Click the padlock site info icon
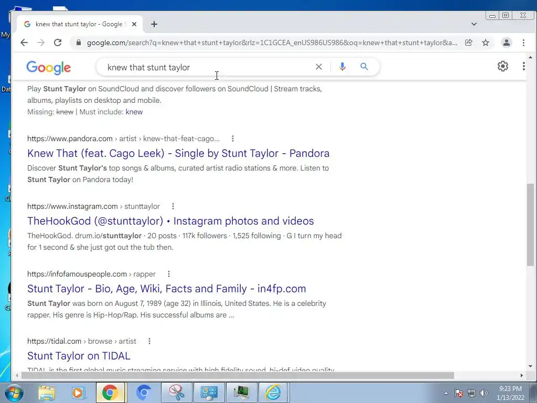Image resolution: width=537 pixels, height=403 pixels. (x=79, y=43)
